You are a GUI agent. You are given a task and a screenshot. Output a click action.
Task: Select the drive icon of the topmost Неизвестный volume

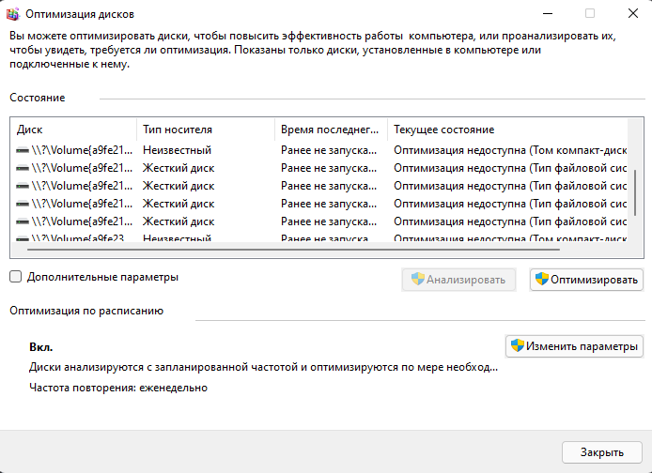point(23,150)
